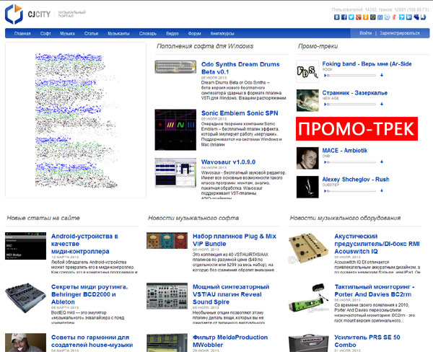Image resolution: width=433 pixels, height=352 pixels.
Task: Open Android-устройства в качестве миди-контроллера article
Action: [84, 244]
